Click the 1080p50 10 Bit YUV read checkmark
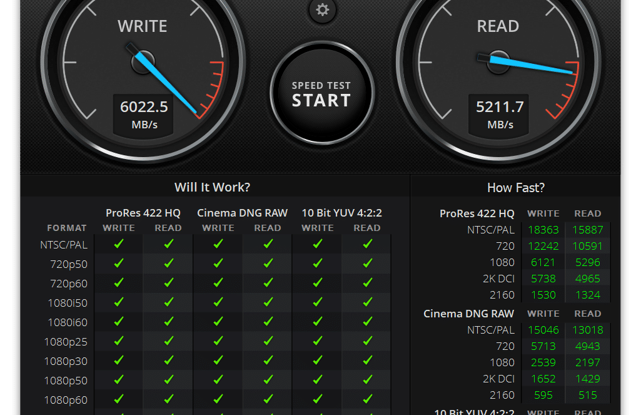 tap(368, 379)
